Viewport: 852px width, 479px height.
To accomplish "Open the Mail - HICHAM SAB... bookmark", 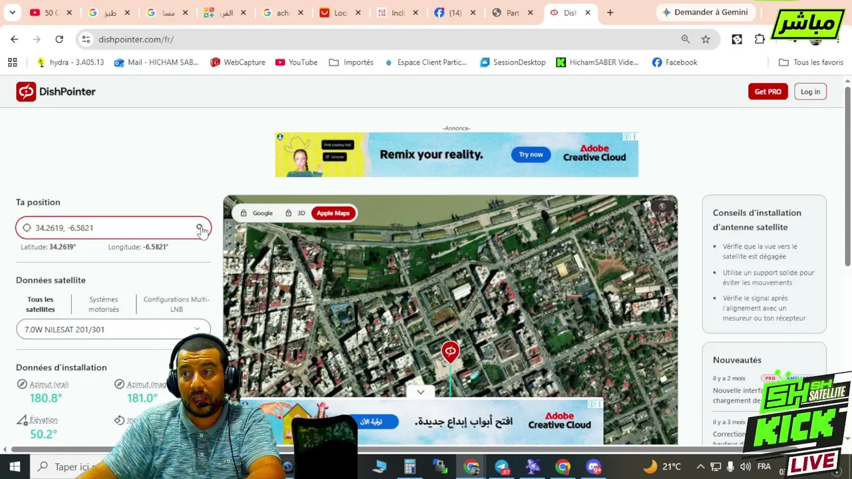I will [x=156, y=63].
